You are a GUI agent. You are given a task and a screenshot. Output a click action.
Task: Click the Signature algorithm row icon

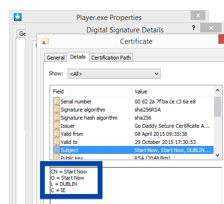(56, 110)
